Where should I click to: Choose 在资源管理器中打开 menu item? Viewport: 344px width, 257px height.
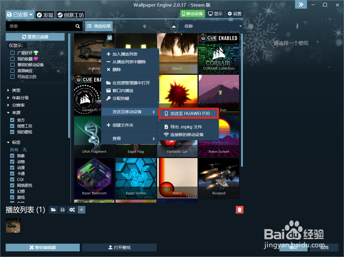tap(130, 83)
